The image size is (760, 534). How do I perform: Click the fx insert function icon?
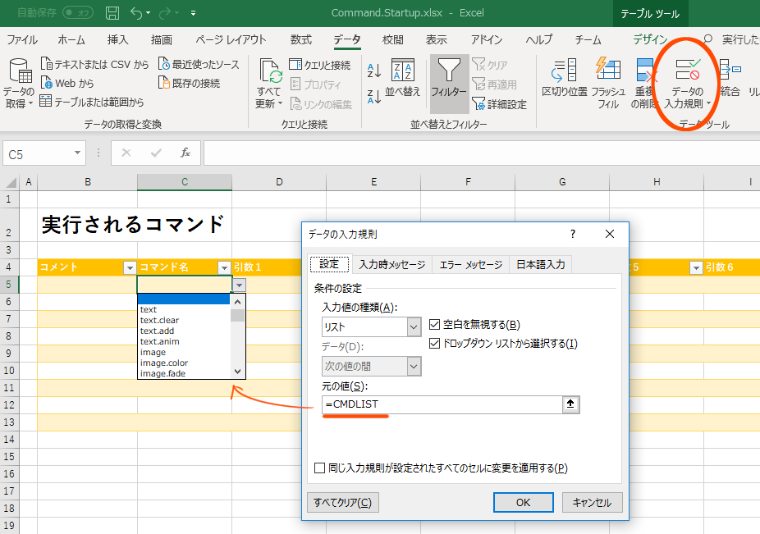185,153
